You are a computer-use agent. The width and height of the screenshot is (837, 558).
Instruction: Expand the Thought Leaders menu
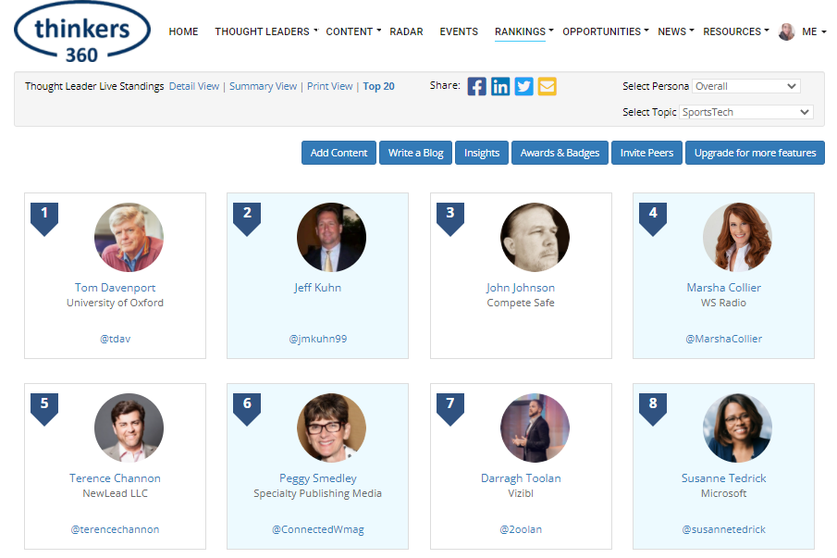coord(265,31)
